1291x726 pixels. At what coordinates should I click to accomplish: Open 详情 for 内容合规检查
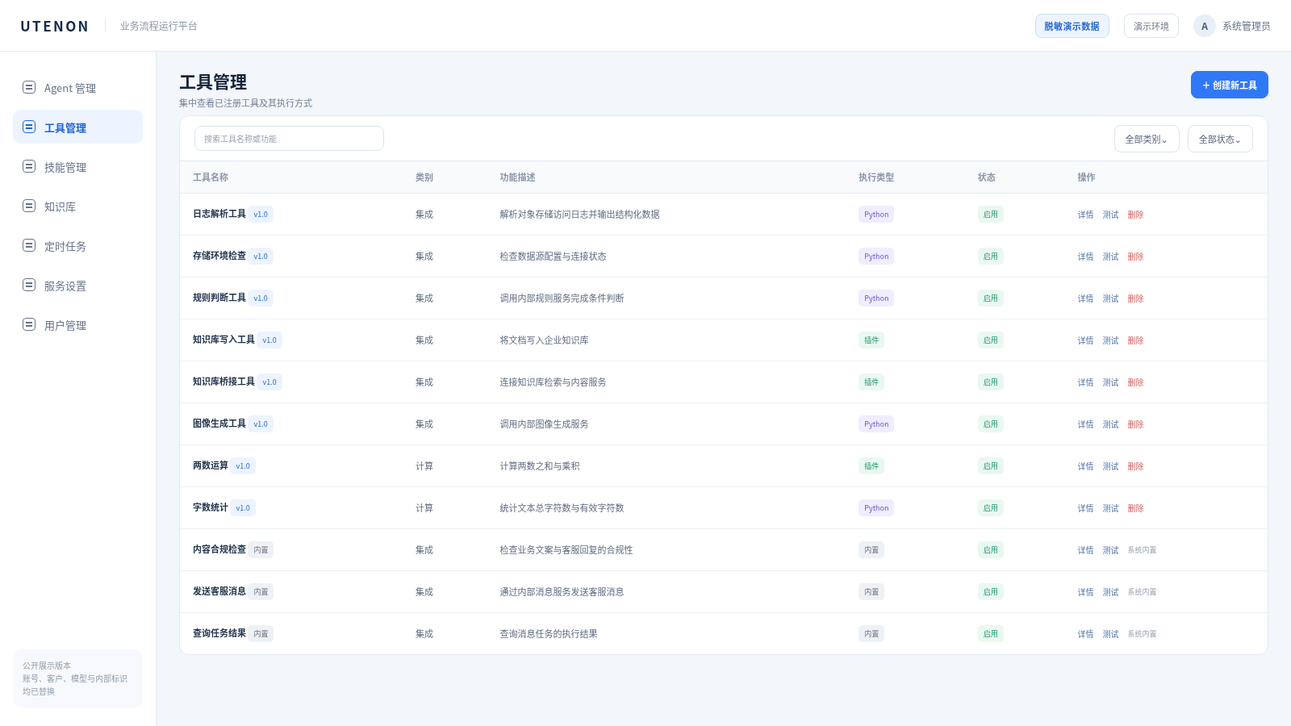[x=1086, y=550]
